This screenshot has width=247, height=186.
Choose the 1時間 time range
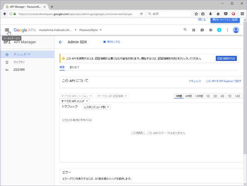(x=179, y=96)
